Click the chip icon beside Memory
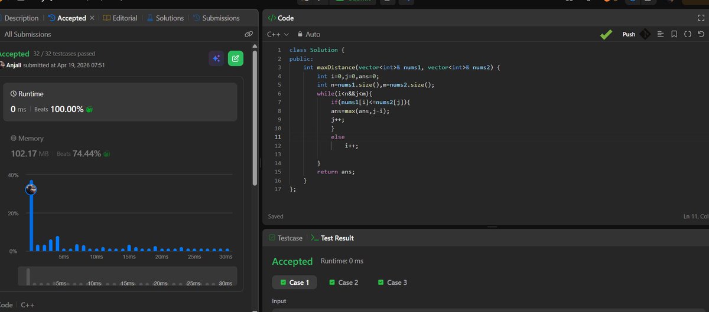709x312 pixels. pos(14,138)
